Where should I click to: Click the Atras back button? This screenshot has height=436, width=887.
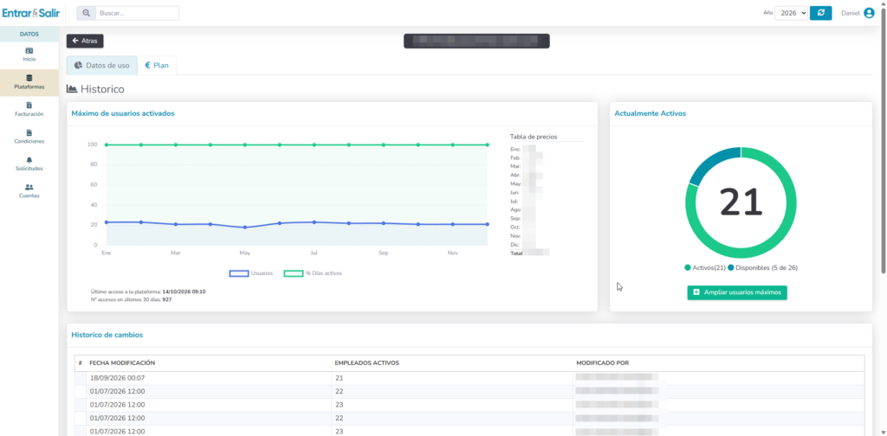85,41
